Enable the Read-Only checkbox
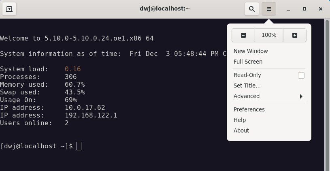Viewport: 330px width, 171px height. [301, 75]
